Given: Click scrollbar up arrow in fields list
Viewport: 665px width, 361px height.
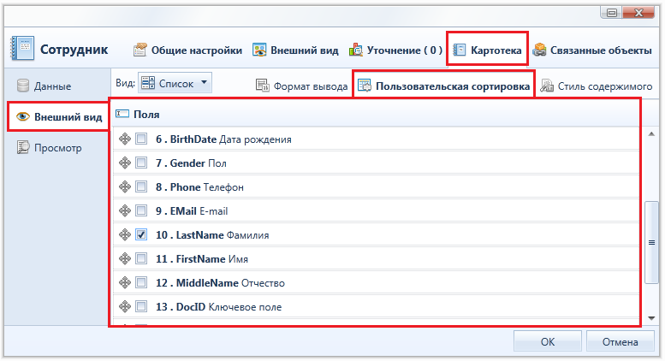Looking at the screenshot, I should pyautogui.click(x=652, y=134).
